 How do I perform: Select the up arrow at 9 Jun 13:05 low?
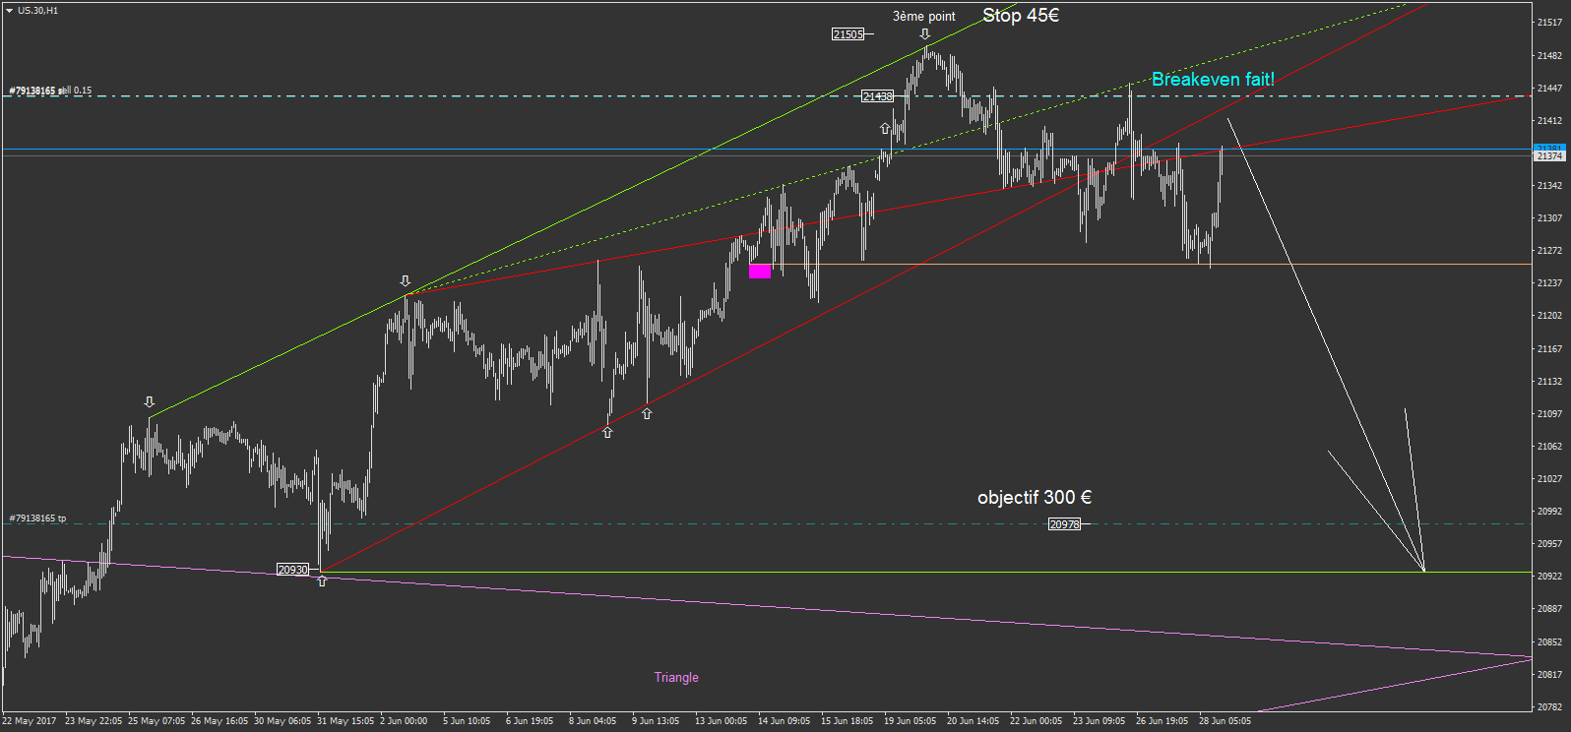647,414
